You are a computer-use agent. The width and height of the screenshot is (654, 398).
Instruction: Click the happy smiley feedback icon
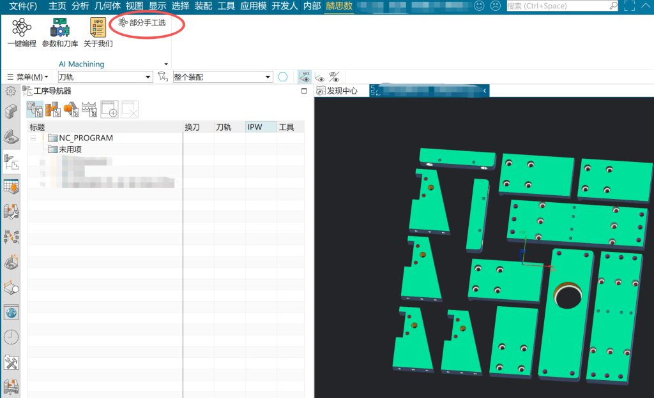[x=479, y=6]
